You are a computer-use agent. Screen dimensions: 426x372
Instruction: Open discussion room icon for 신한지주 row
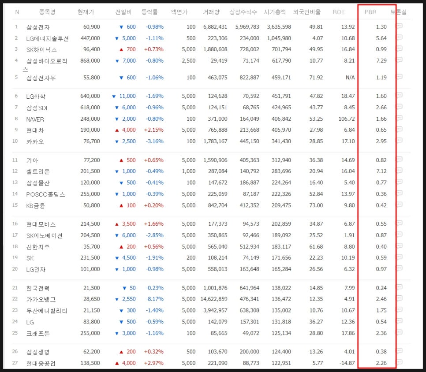click(x=399, y=246)
